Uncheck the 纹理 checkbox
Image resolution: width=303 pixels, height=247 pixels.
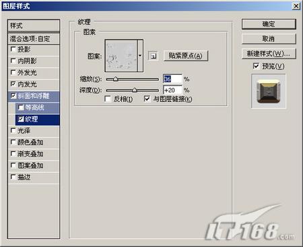point(21,119)
